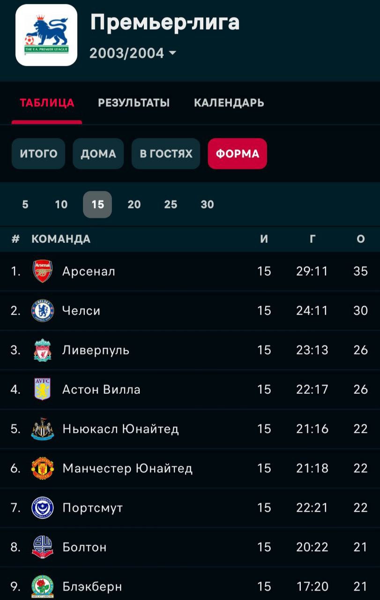Viewport: 380px width, 600px height.
Task: Open the Newcastle United crest
Action: (x=43, y=429)
